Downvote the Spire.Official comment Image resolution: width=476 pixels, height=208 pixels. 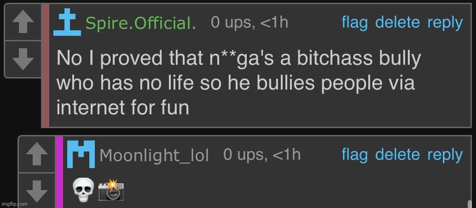click(x=22, y=58)
